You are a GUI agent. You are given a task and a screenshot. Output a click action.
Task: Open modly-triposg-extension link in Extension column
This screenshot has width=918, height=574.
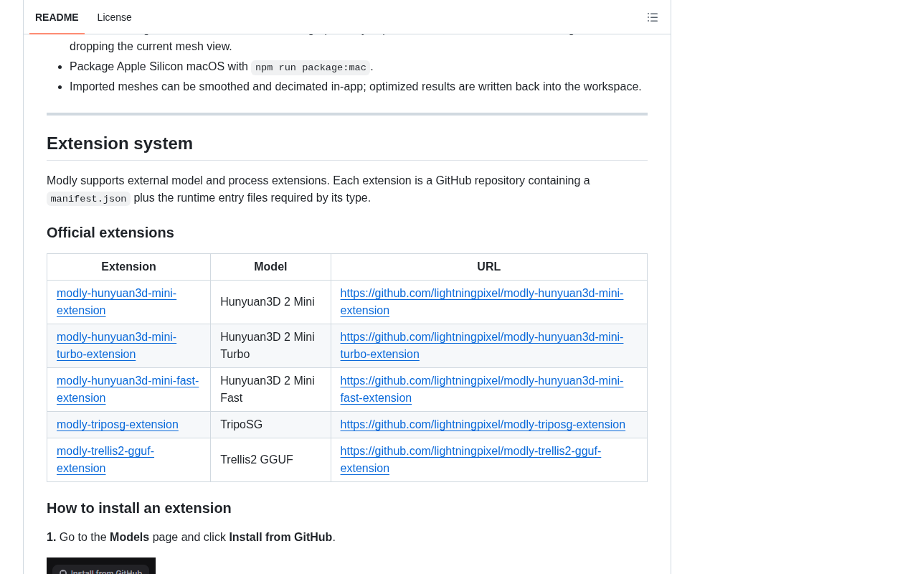(x=118, y=425)
